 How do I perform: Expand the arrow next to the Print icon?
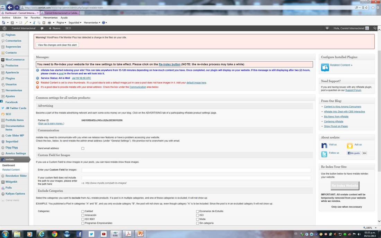[53, 22]
